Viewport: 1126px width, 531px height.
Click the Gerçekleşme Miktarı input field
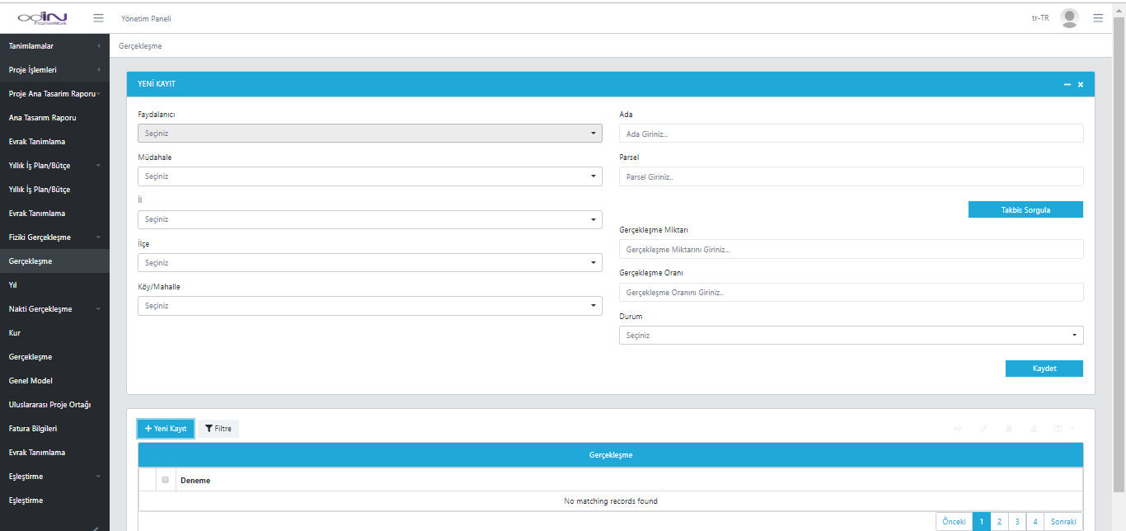(x=851, y=249)
